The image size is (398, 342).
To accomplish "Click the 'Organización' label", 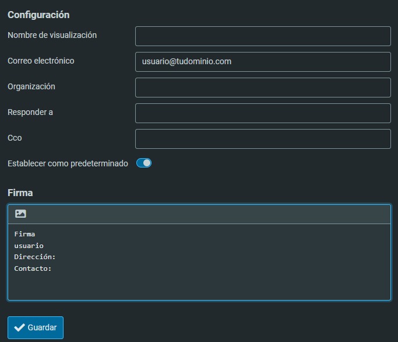I will (31, 86).
